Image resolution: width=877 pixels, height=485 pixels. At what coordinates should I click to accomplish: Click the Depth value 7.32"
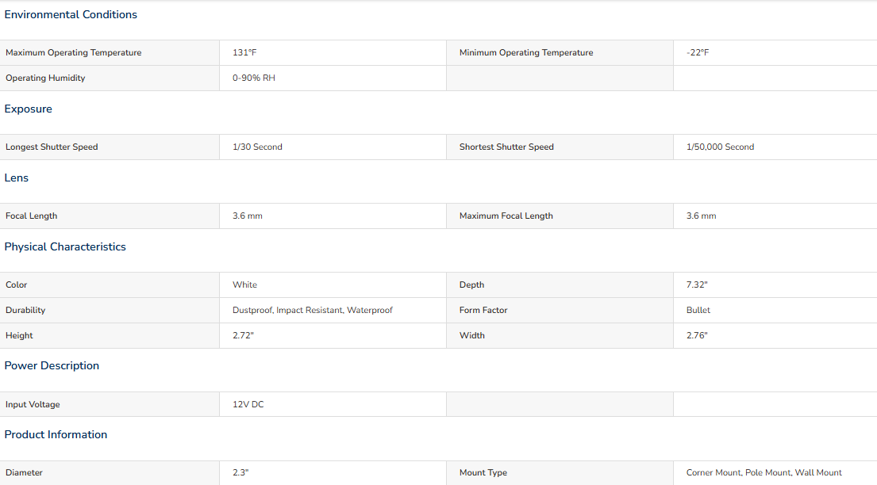[696, 285]
